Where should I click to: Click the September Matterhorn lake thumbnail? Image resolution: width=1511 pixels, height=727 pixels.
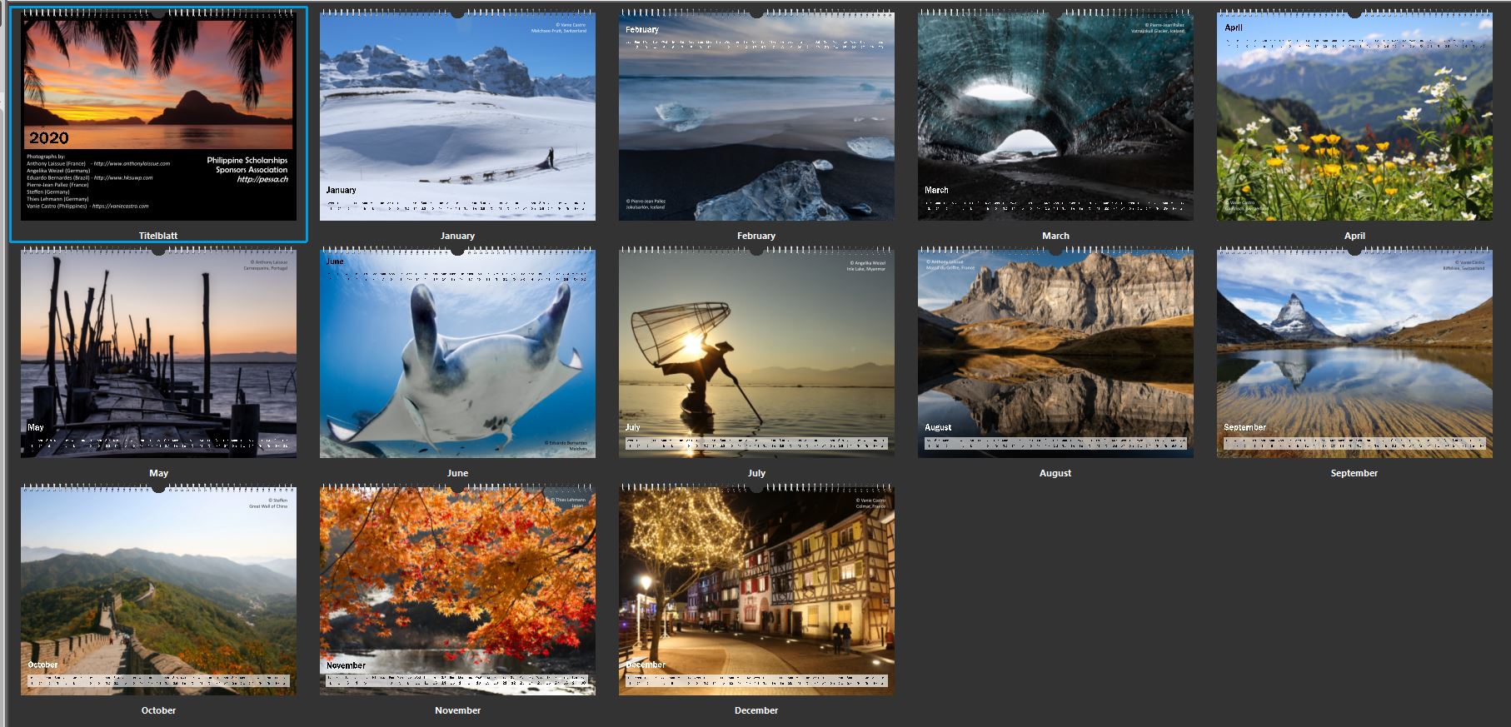[1354, 354]
